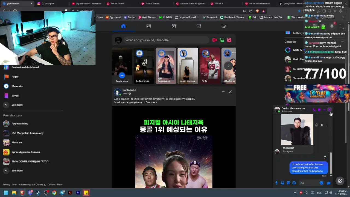Open Discord bookmark in bookmarks bar
350x197 pixels.
pos(129,17)
